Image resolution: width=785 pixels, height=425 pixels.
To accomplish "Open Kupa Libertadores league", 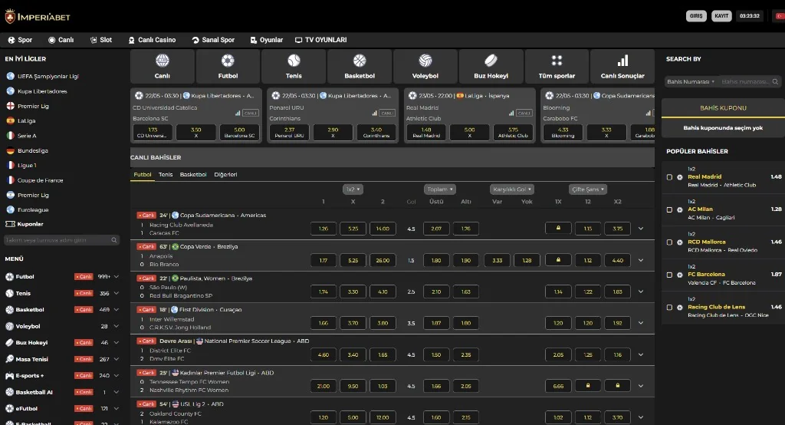I will (37, 91).
